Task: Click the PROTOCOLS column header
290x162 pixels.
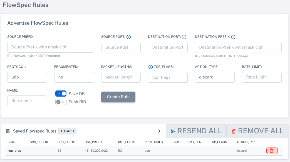Action: coord(153,142)
